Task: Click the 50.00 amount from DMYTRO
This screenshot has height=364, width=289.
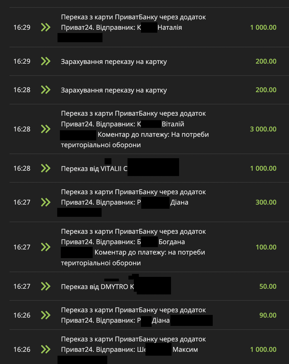Action: point(268,286)
